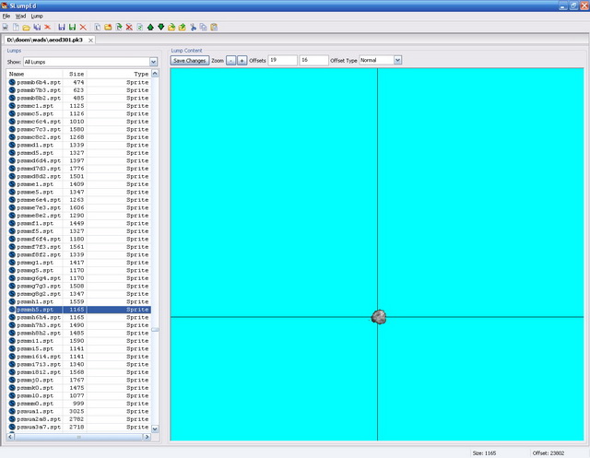Open the Show All Lumps dropdown

pos(153,61)
